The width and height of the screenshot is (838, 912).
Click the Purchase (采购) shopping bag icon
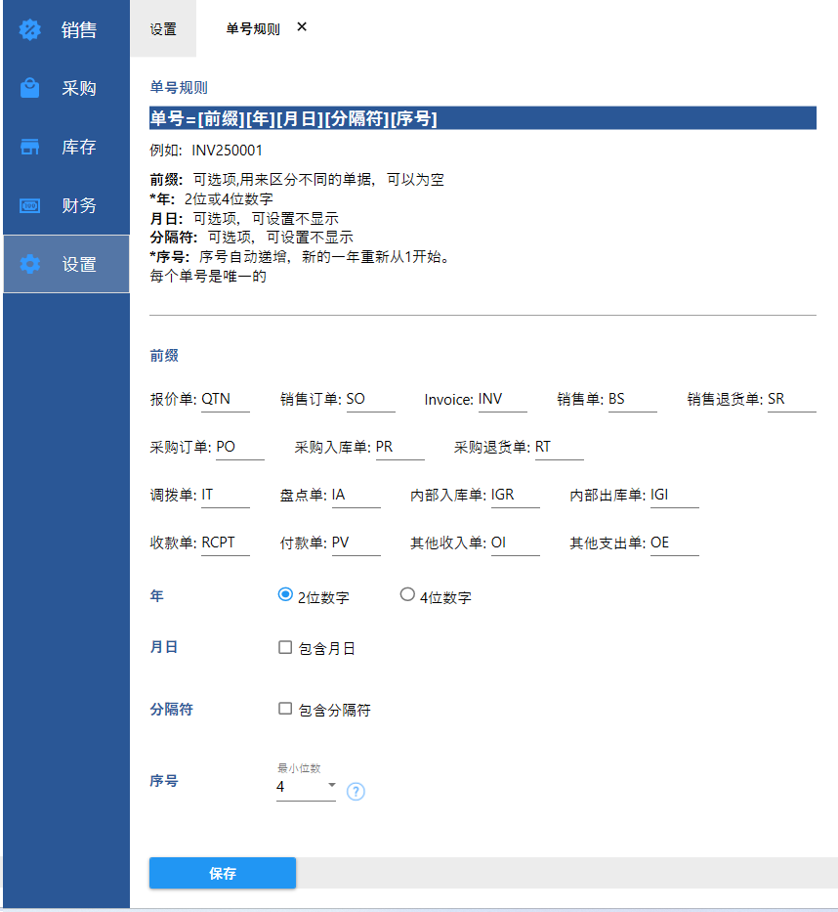click(x=30, y=88)
